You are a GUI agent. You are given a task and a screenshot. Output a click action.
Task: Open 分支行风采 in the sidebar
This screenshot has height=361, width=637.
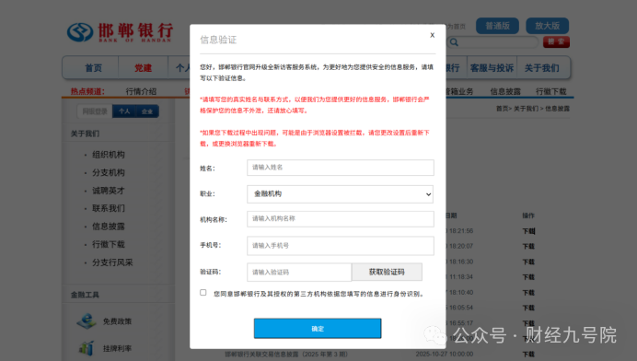[112, 262]
